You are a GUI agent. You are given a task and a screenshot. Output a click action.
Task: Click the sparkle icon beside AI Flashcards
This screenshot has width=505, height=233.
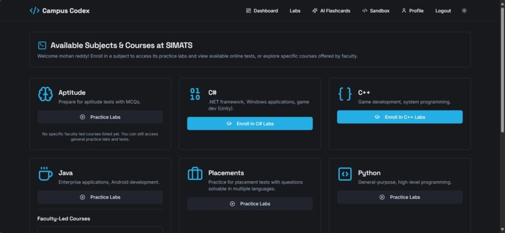[x=315, y=11]
